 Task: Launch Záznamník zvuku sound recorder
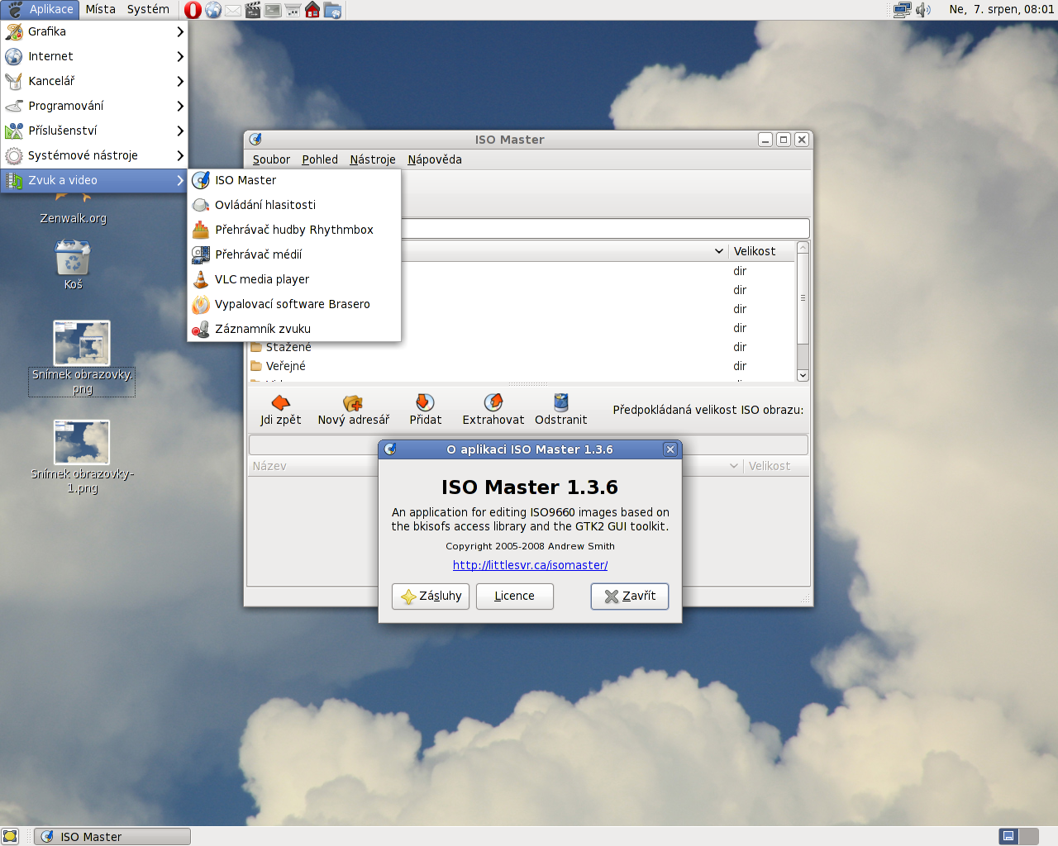click(294, 329)
